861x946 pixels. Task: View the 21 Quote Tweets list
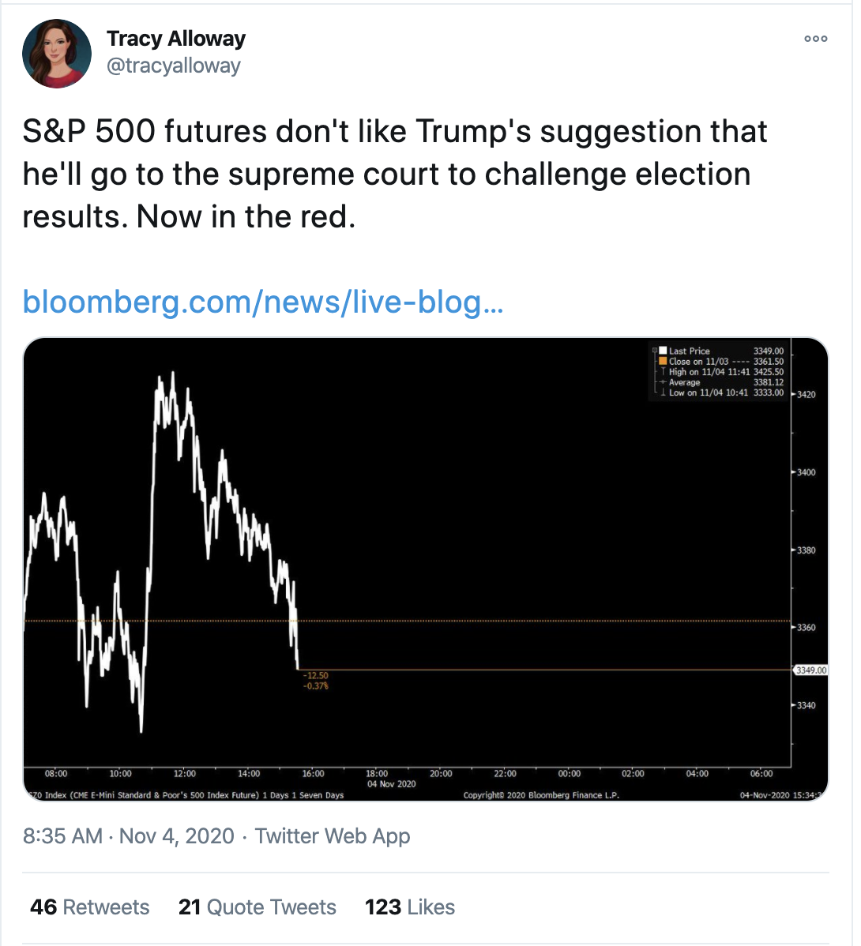(258, 907)
